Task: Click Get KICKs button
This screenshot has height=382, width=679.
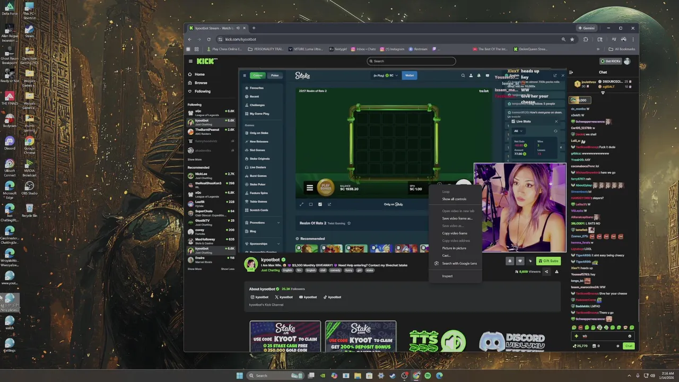Action: point(610,61)
